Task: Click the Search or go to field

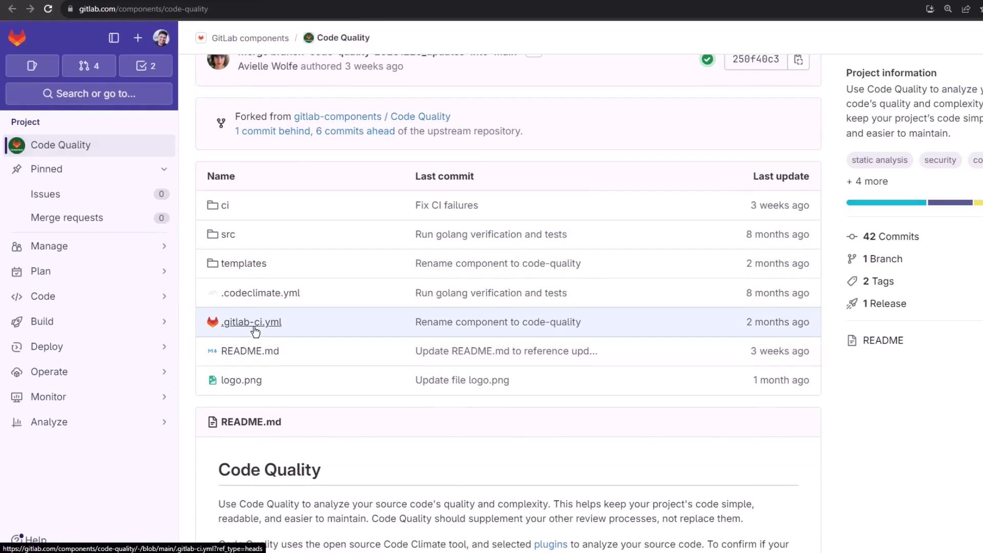Action: [89, 94]
